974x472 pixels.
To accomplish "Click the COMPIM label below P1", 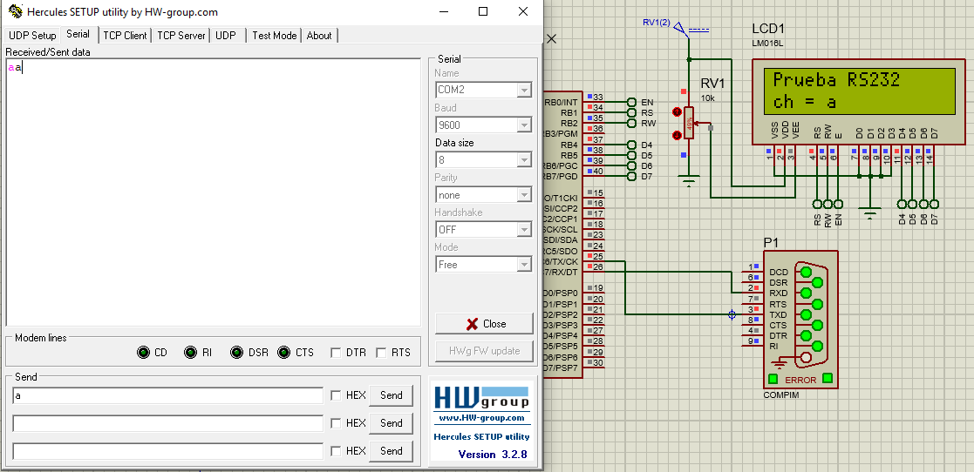I will (780, 395).
